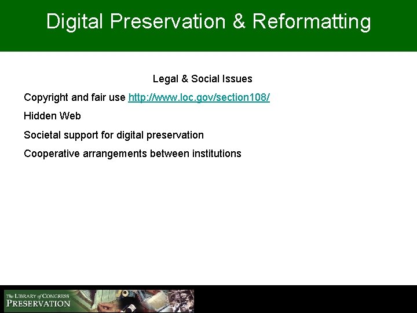Click the Library of Congress Preservation banner
417x313 pixels.
pyautogui.click(x=99, y=301)
